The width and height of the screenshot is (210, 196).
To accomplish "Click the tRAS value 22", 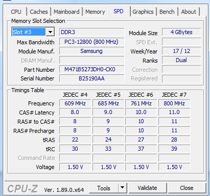I will (x=75, y=139).
